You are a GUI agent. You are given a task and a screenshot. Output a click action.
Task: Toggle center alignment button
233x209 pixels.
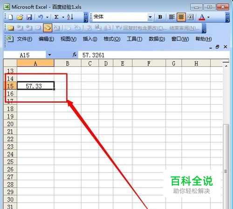click(x=181, y=17)
